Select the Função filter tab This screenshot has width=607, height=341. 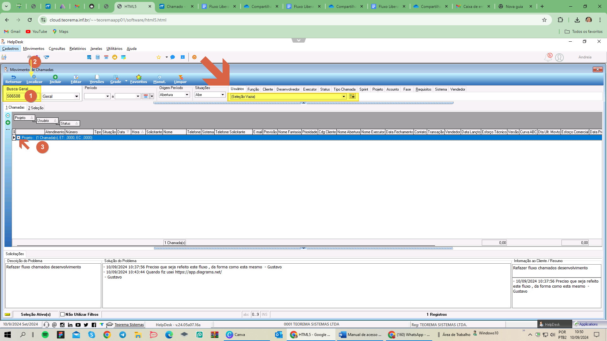tap(253, 89)
